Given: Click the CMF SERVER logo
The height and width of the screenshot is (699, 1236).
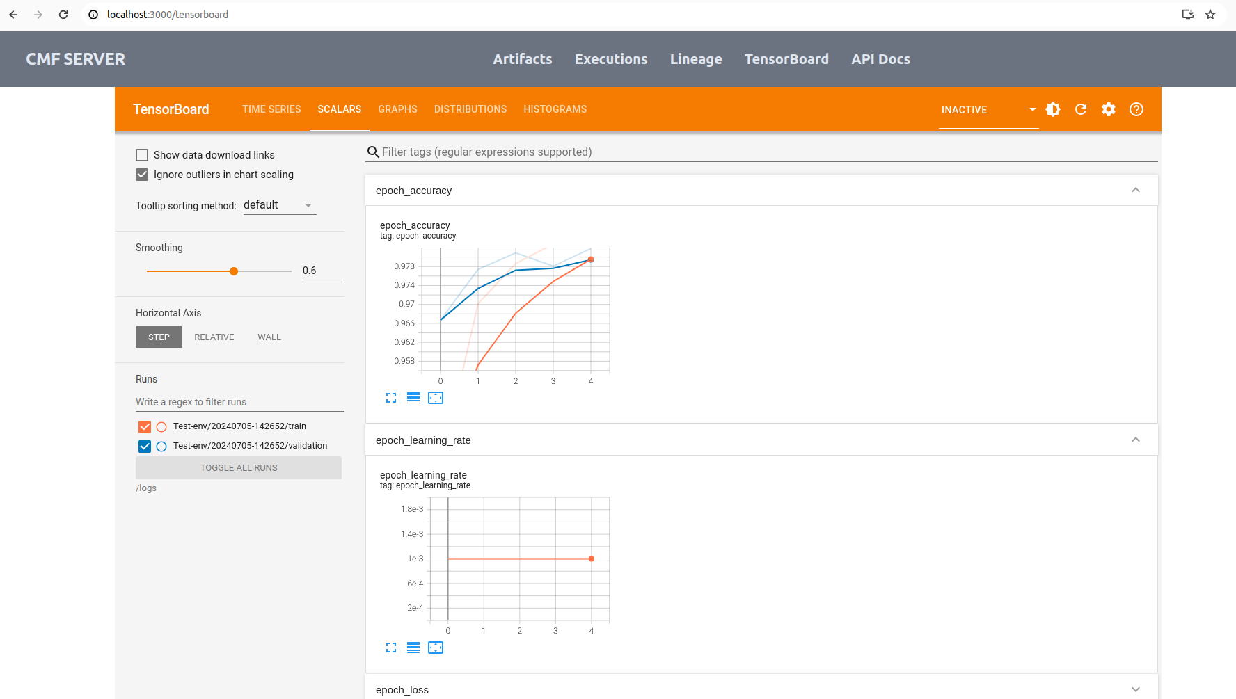Looking at the screenshot, I should coord(76,59).
